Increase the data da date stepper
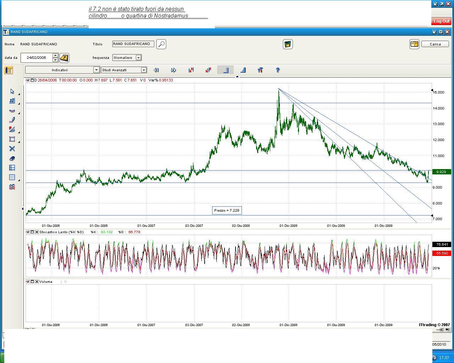Image resolution: width=454 pixels, height=363 pixels. coord(55,56)
